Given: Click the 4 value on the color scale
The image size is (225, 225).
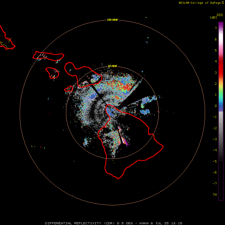Looking at the screenshot, I should pyautogui.click(x=216, y=61).
